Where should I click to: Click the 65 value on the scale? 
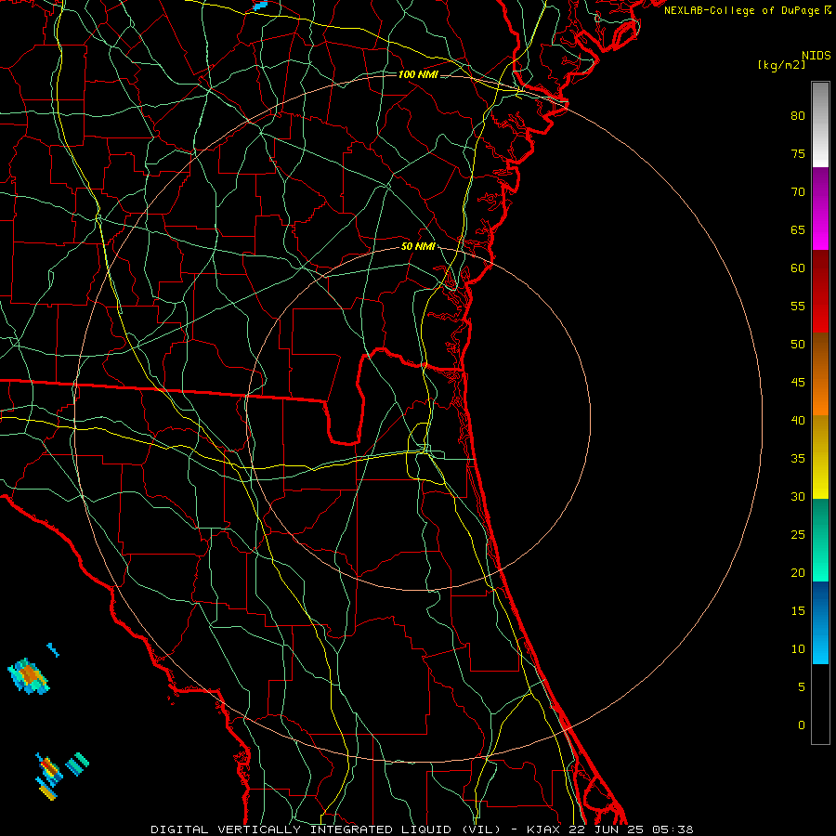click(x=798, y=229)
